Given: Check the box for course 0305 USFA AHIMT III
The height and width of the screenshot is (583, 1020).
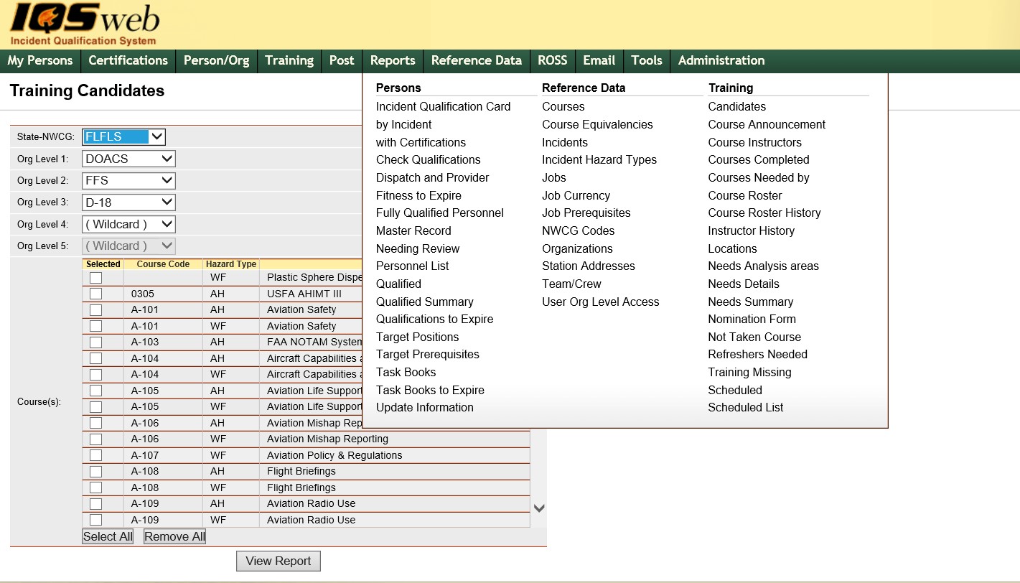Looking at the screenshot, I should coord(95,294).
